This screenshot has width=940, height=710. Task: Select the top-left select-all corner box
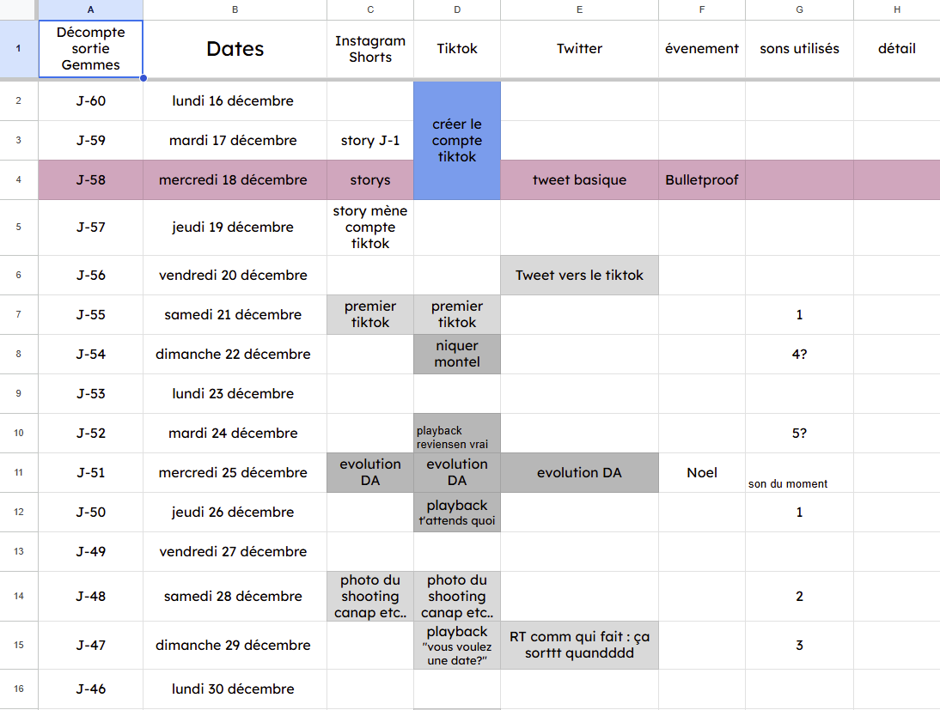(18, 9)
